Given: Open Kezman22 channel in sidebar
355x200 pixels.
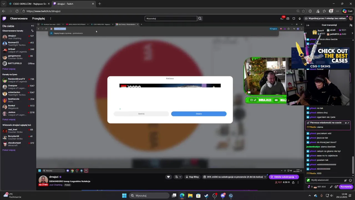Looking at the screenshot, I should 18,44.
